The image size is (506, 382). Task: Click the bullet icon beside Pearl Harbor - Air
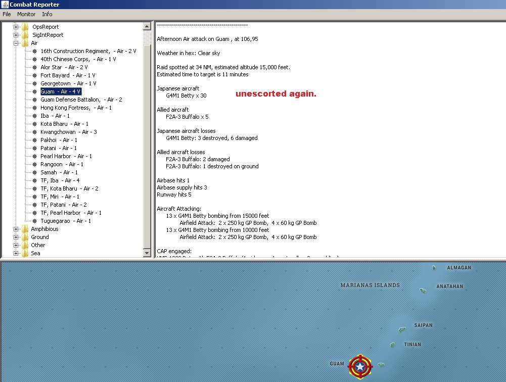[34, 156]
